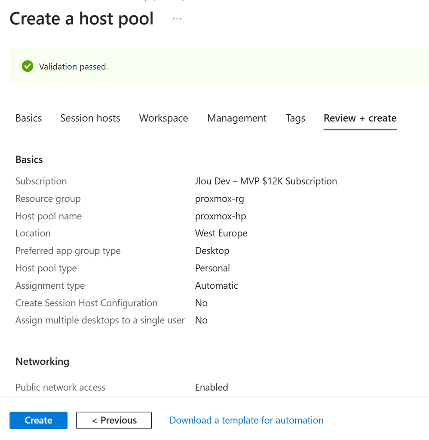This screenshot has height=440, width=429.
Task: Select the West Europe location value
Action: pos(221,233)
